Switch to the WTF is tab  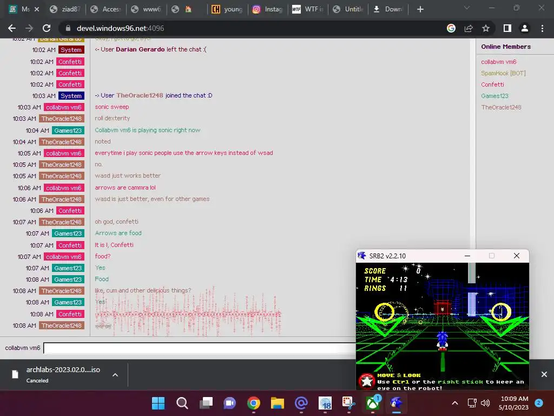308,9
